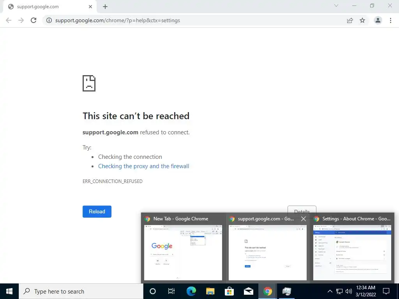The image size is (399, 299).
Task: Switch to Settings - About Chrome preview
Action: (352, 248)
